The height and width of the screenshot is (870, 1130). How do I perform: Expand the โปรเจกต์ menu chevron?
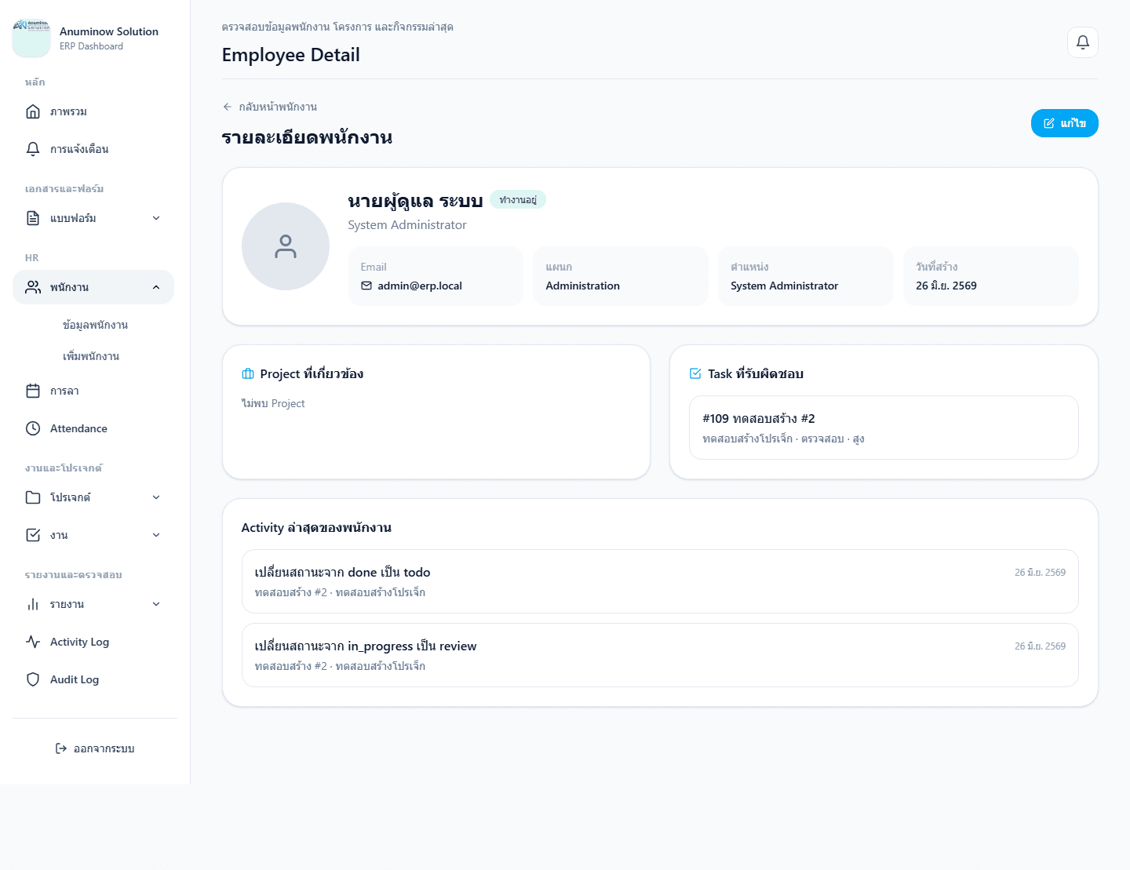156,497
